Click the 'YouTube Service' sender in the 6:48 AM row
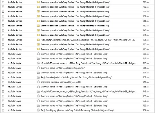155x113 pixels. click(15, 30)
